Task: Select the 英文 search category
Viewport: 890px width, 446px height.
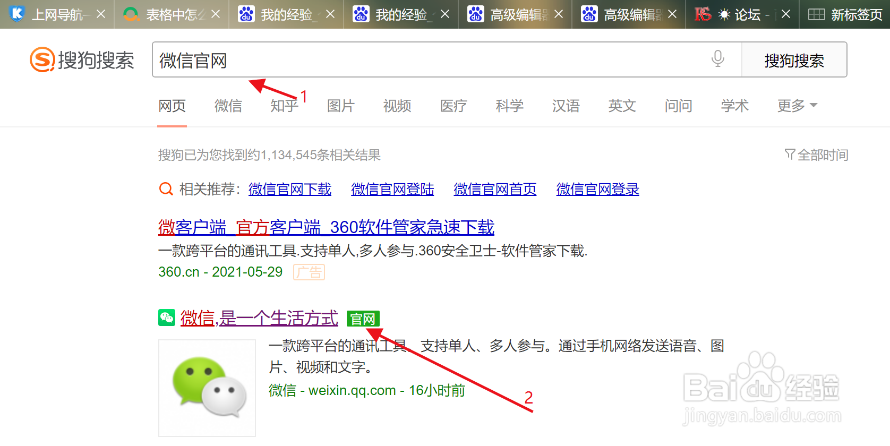Action: click(622, 106)
